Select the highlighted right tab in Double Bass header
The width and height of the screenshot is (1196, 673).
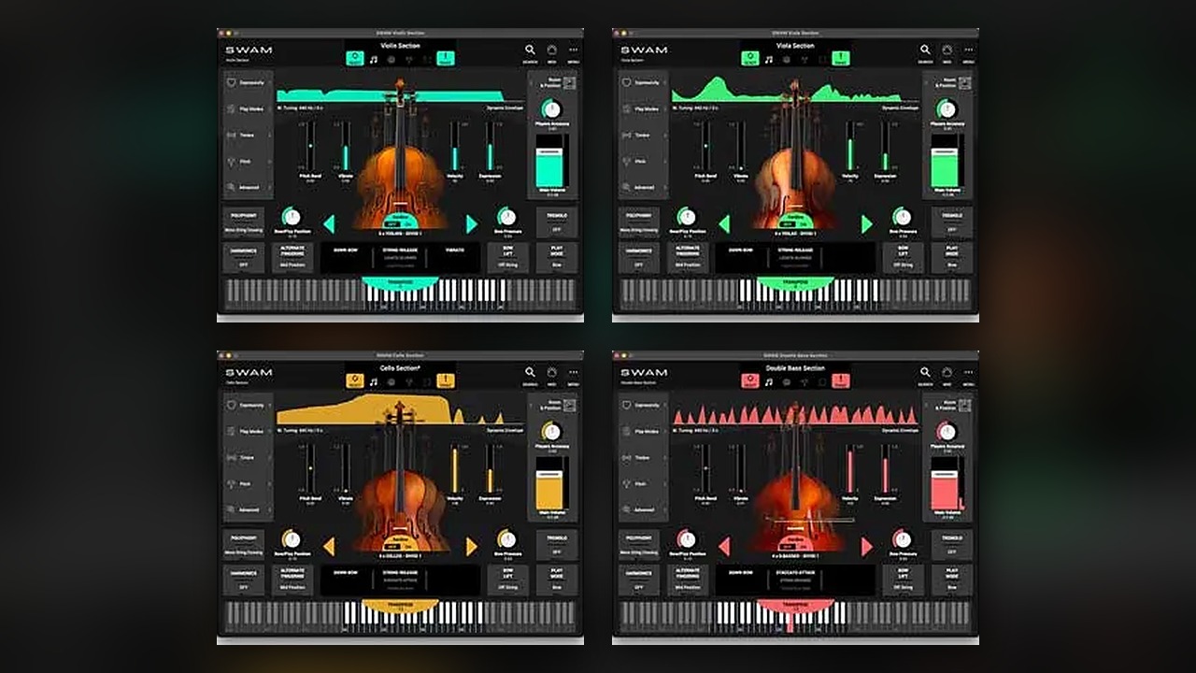[x=841, y=380]
